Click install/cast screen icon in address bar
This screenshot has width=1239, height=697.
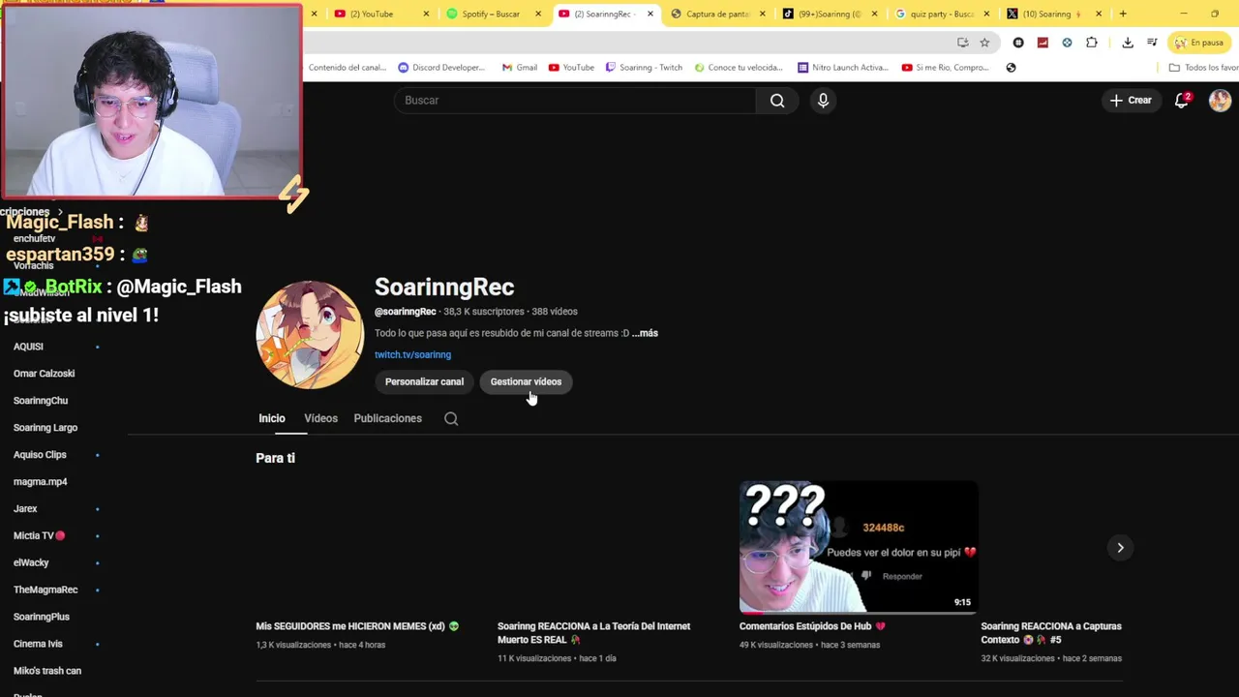coord(962,43)
